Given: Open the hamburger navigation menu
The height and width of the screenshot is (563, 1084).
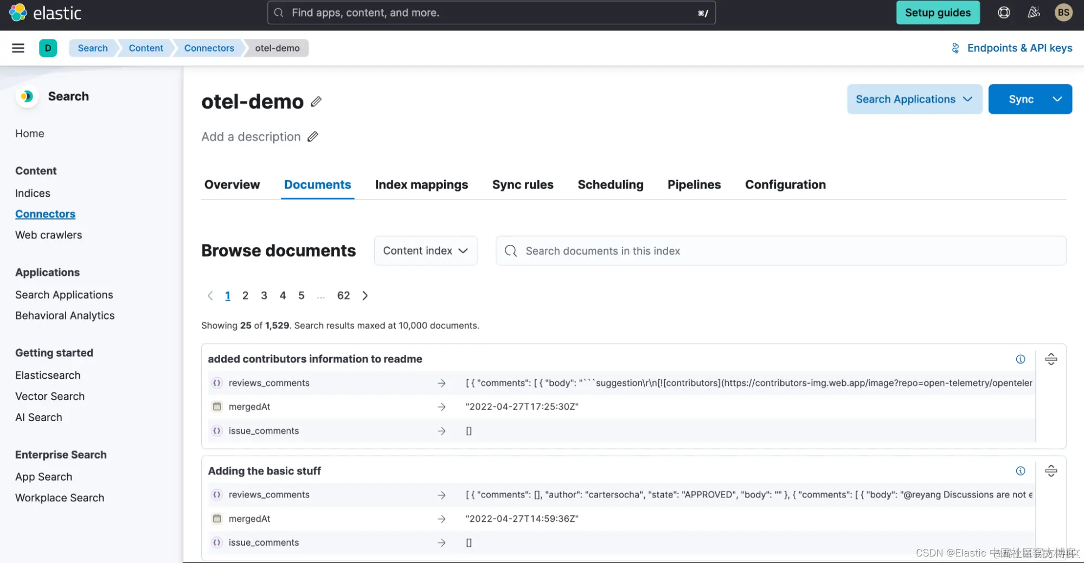Looking at the screenshot, I should pos(18,48).
